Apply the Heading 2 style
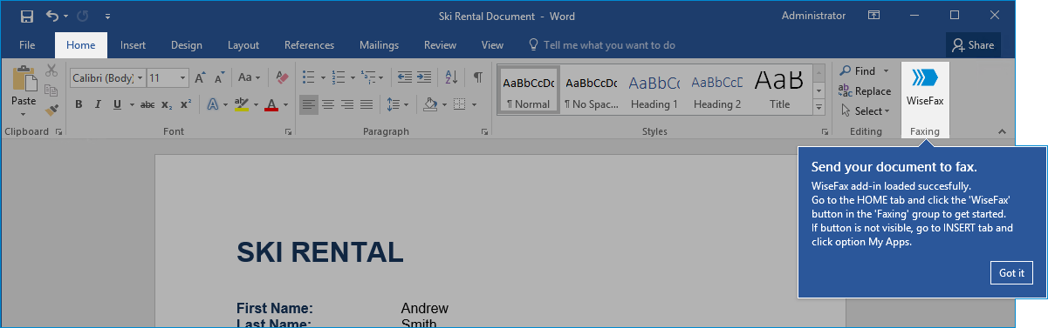 click(x=717, y=90)
